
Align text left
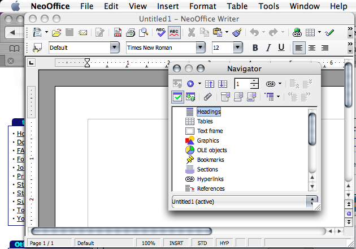click(x=299, y=48)
